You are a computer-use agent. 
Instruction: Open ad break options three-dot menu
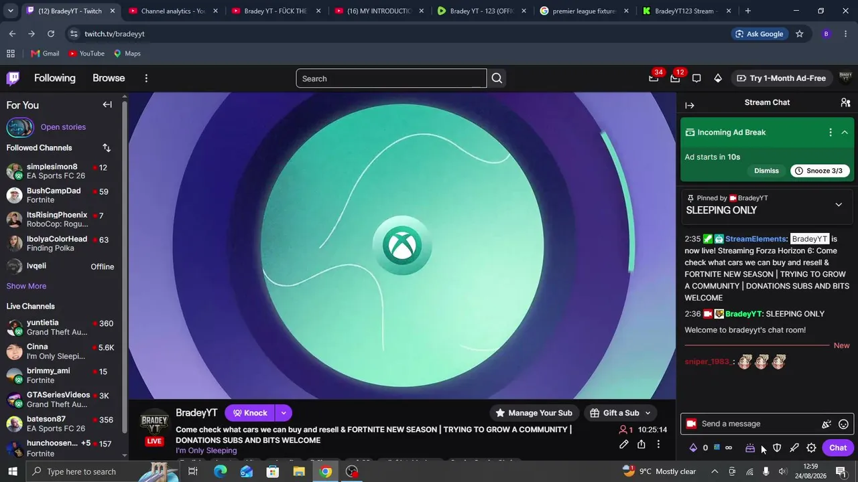[831, 133]
